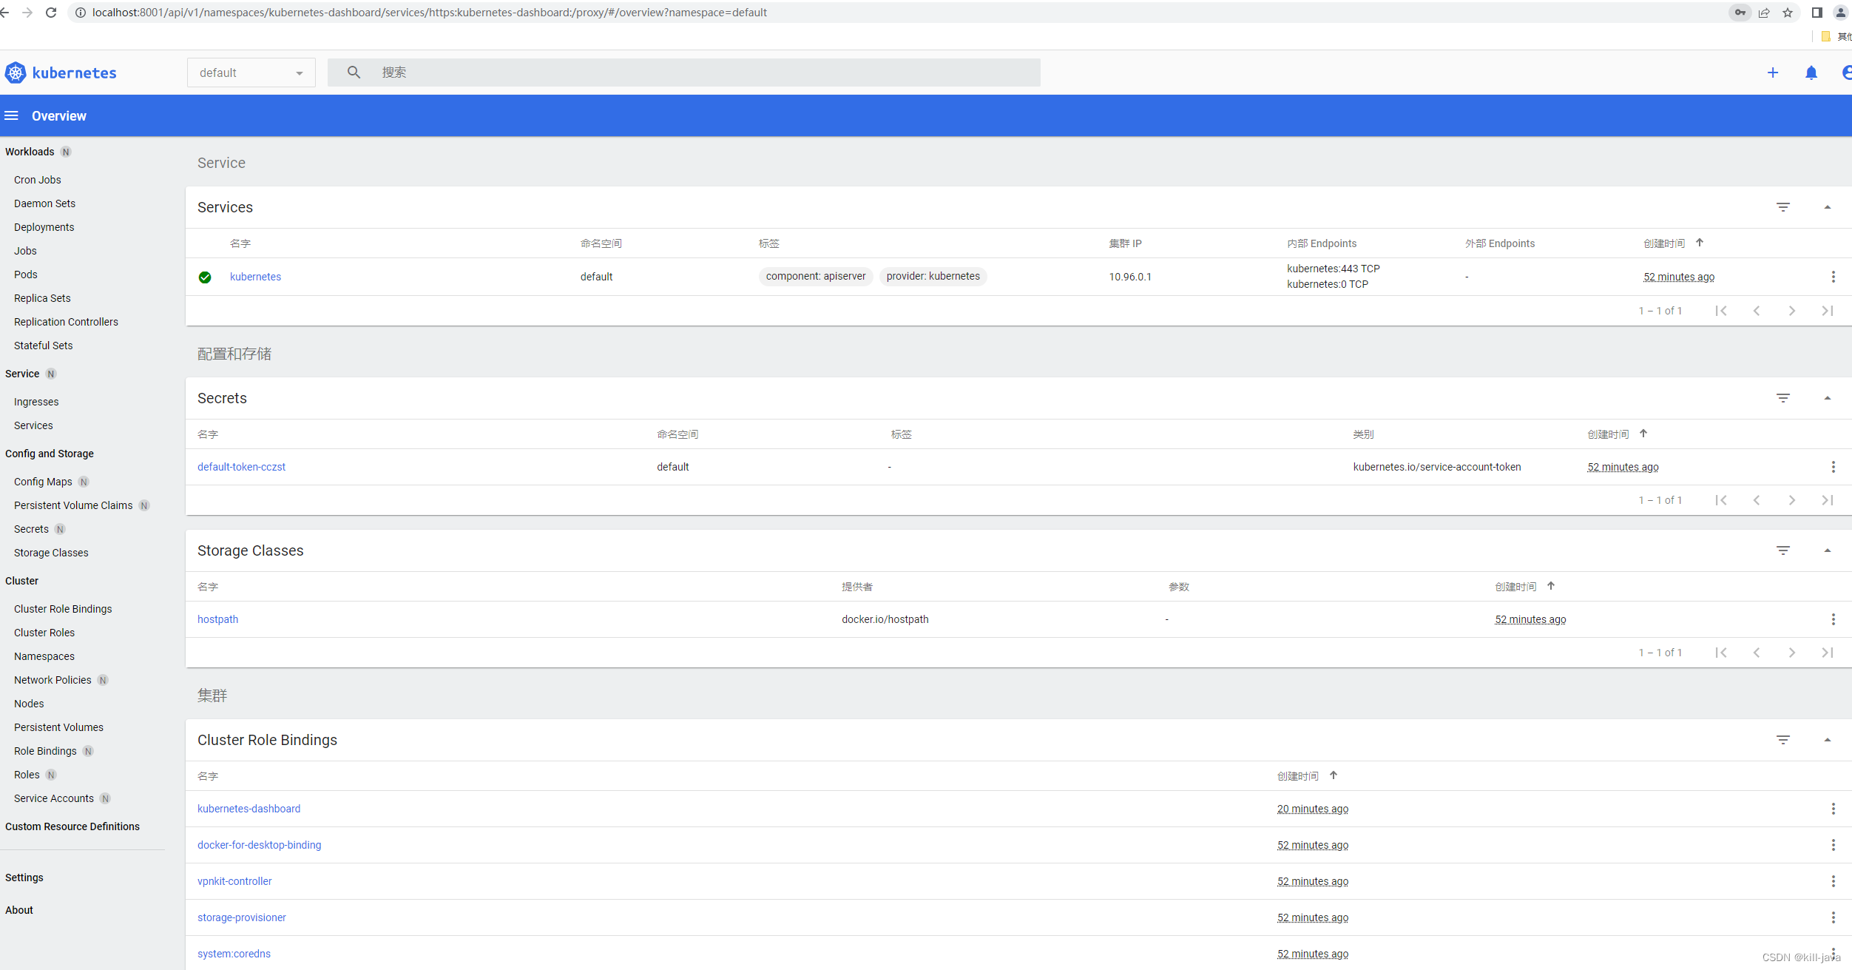
Task: Open the kubernetes service link
Action: coord(255,277)
